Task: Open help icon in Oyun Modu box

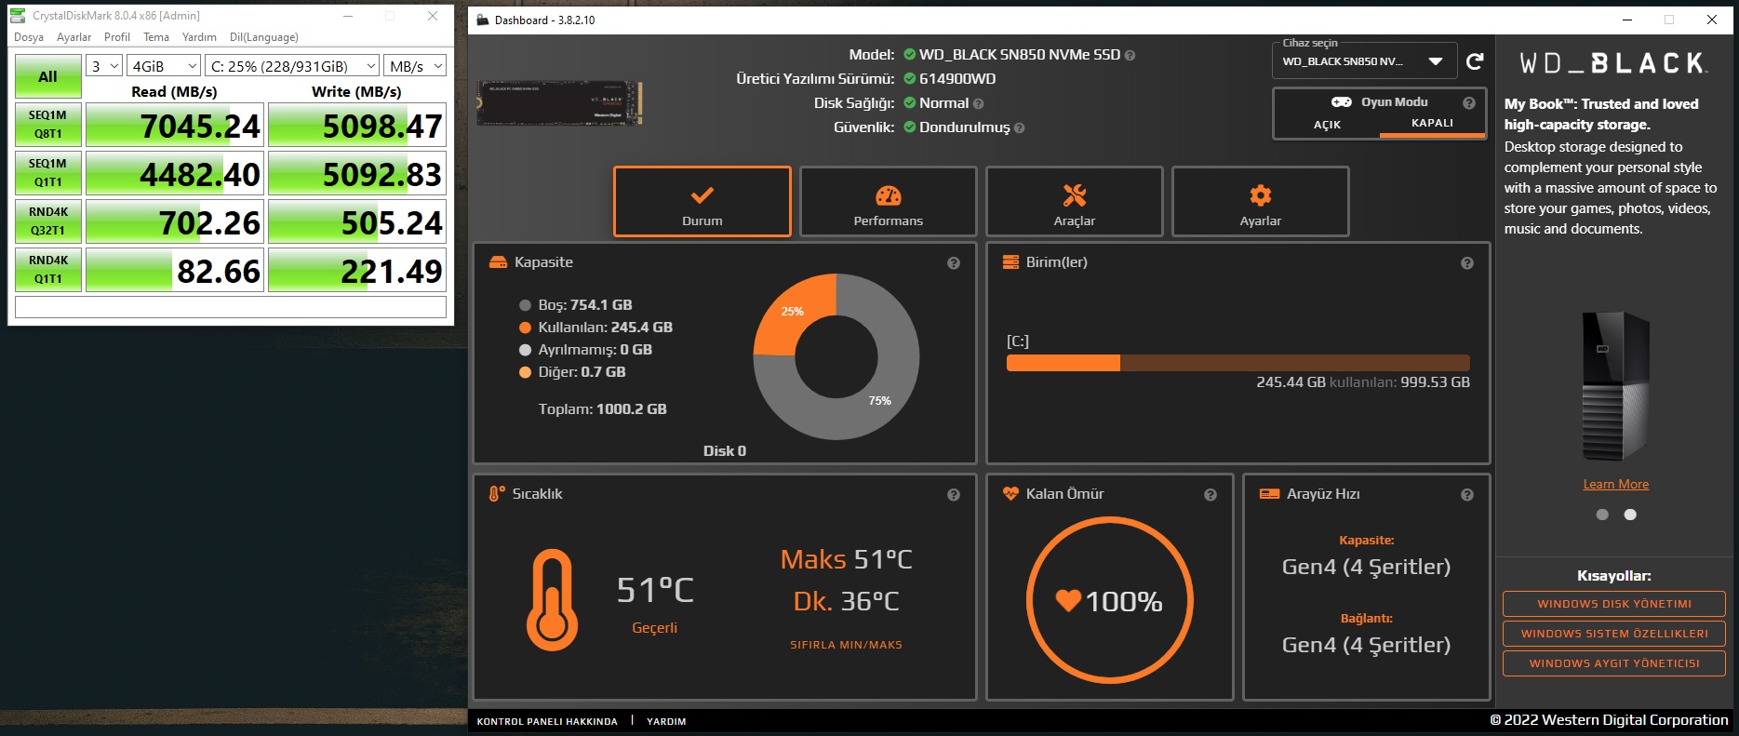Action: (1469, 102)
